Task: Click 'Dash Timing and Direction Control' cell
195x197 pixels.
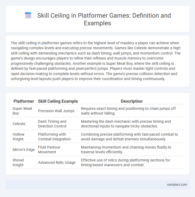Action: tap(58, 124)
